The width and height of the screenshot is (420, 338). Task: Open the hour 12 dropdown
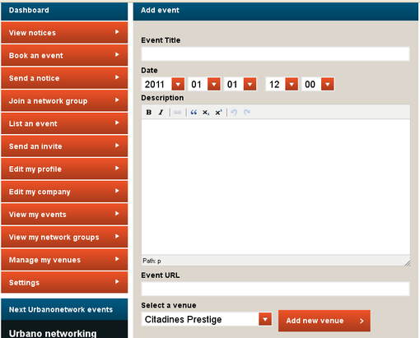click(x=282, y=84)
